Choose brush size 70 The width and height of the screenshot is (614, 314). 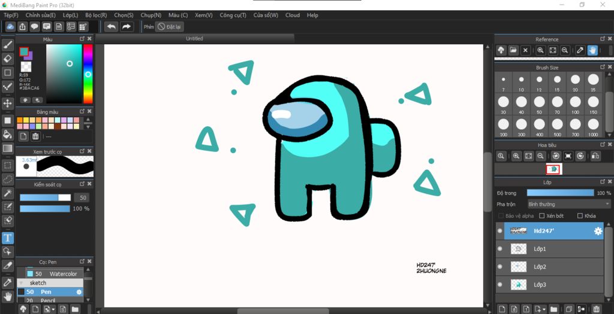[557, 105]
